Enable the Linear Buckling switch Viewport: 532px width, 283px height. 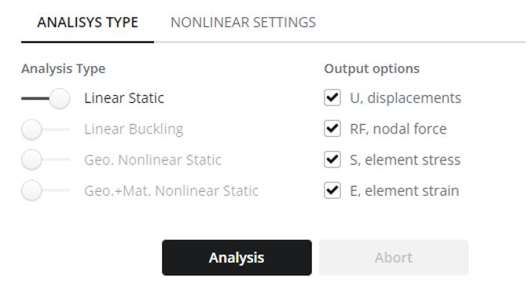click(46, 129)
